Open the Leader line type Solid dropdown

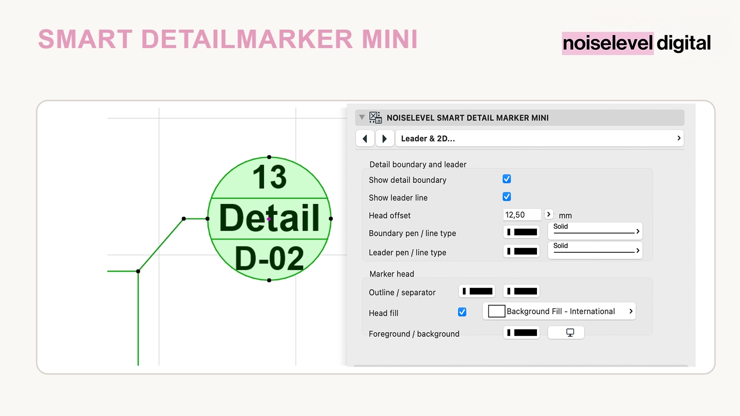pyautogui.click(x=595, y=250)
